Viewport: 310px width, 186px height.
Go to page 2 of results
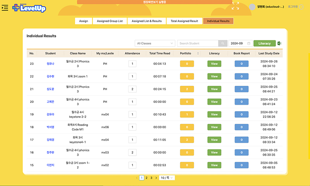(x=146, y=177)
